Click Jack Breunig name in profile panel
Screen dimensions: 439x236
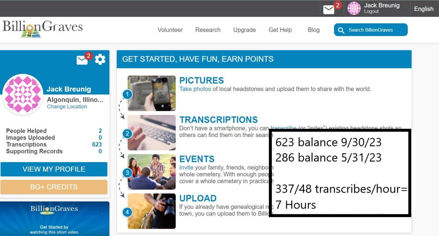tap(69, 89)
